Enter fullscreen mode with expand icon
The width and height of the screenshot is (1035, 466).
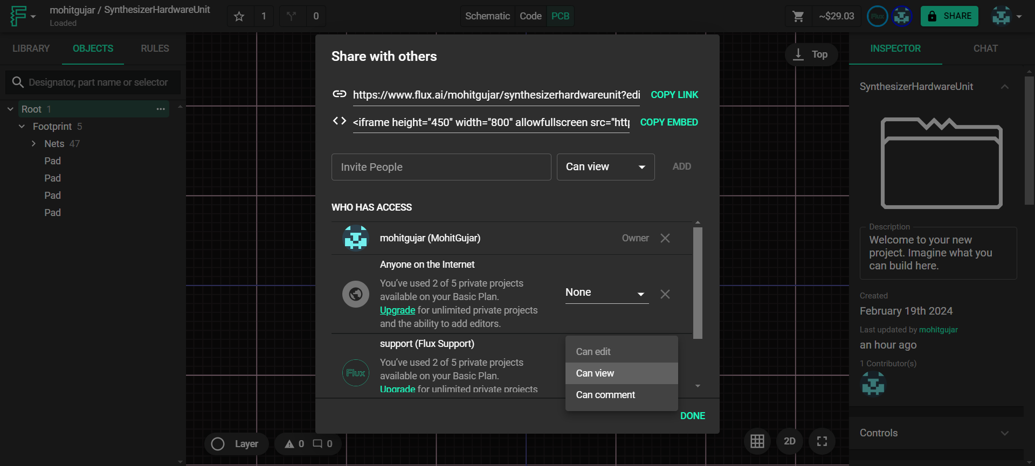click(822, 441)
